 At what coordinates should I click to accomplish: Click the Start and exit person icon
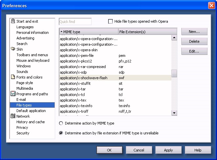[x=13, y=21]
